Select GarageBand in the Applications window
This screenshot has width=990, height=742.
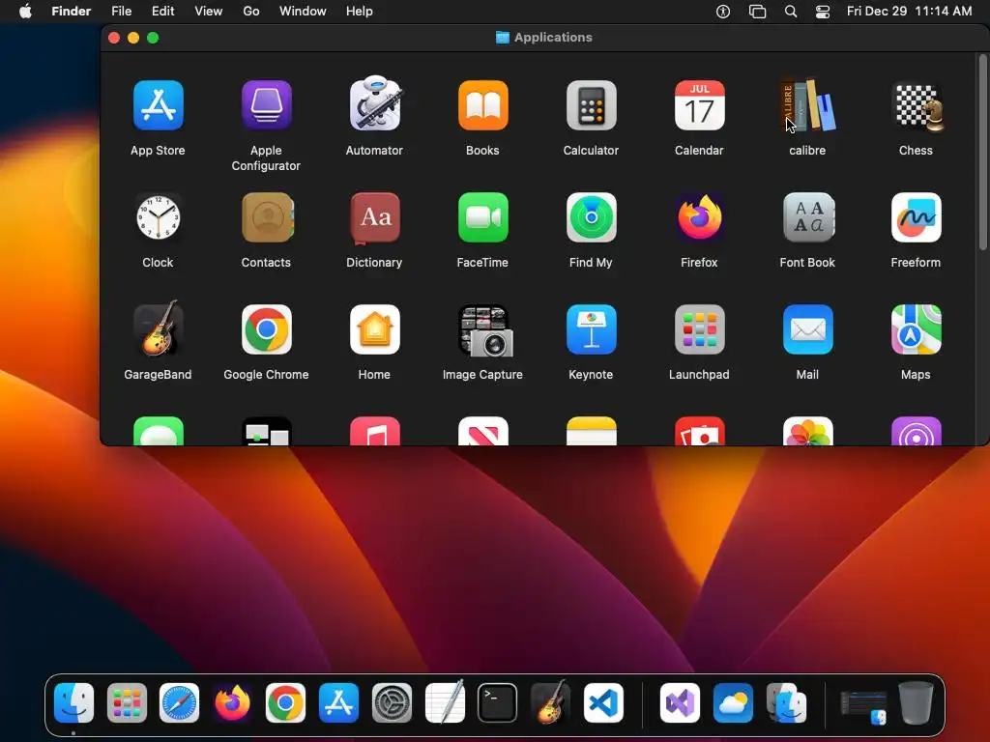[x=158, y=328]
